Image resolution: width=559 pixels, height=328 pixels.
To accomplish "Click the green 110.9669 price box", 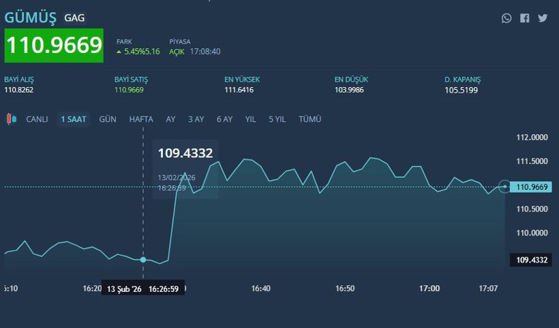I will click(x=54, y=46).
